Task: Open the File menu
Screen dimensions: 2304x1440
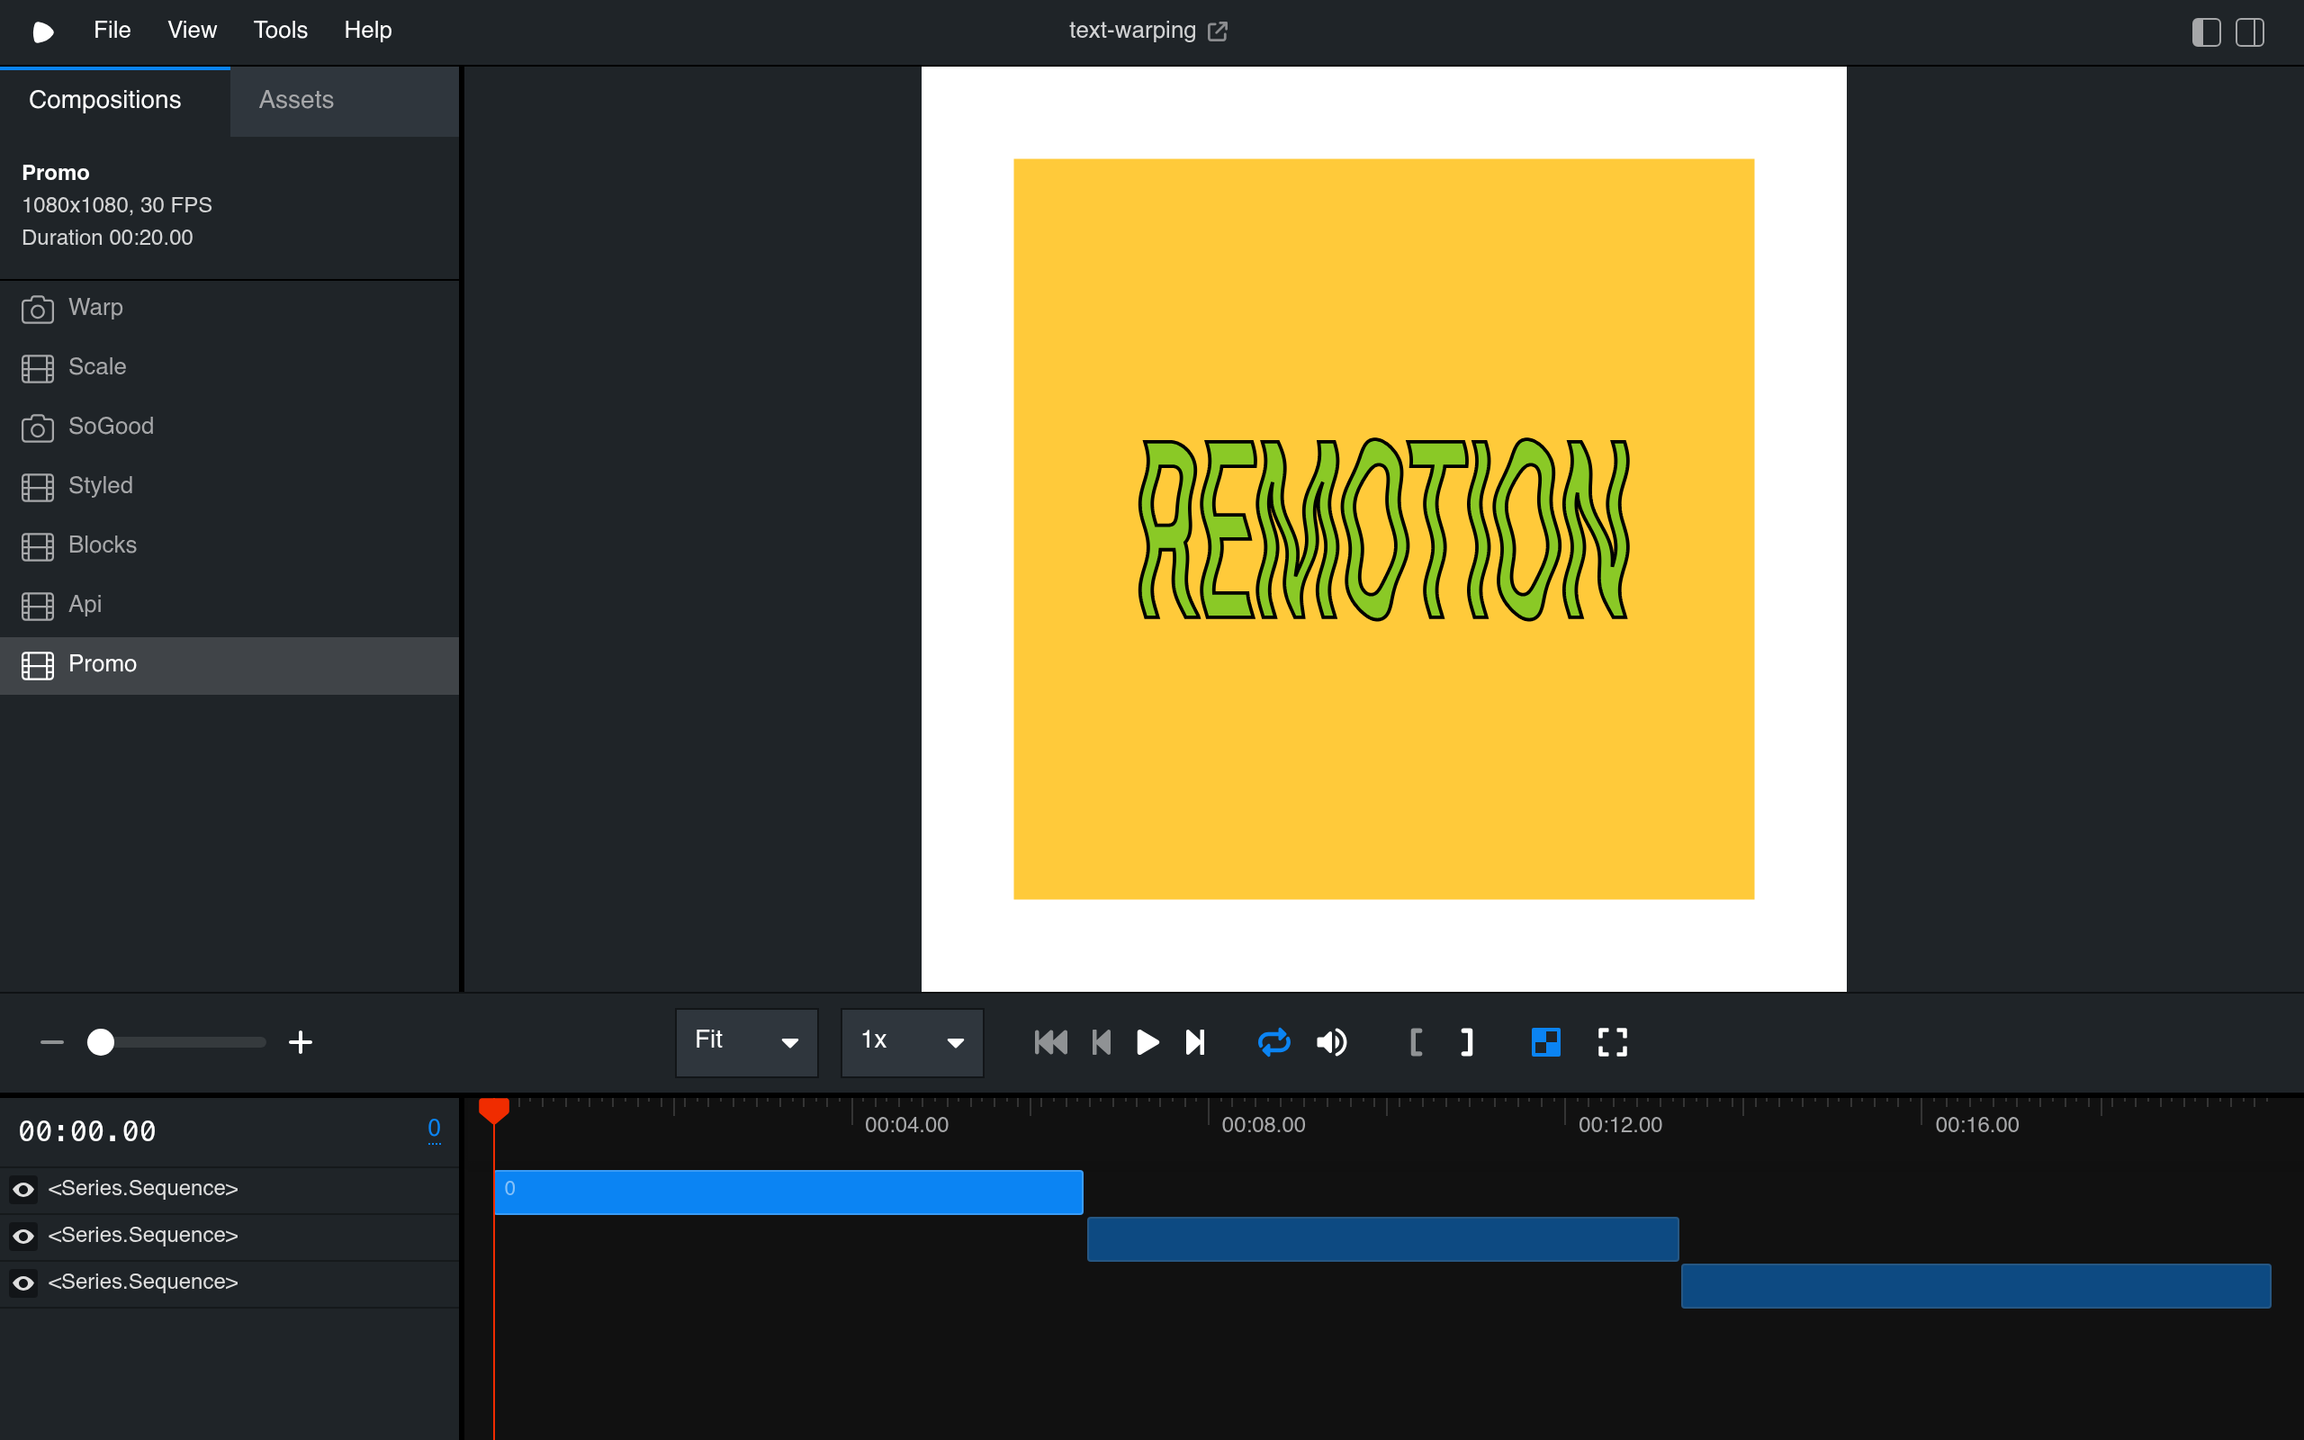Action: [x=112, y=31]
